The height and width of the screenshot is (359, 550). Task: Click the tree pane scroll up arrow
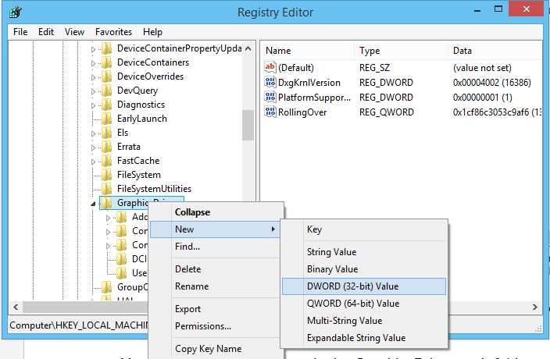tap(248, 48)
